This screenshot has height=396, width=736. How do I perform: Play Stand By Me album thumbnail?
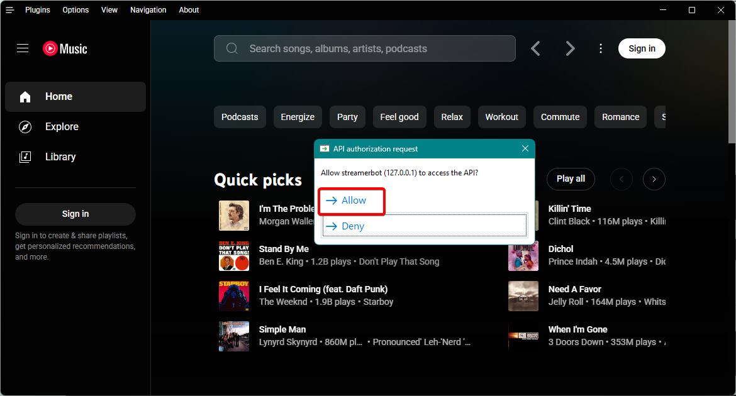point(234,256)
